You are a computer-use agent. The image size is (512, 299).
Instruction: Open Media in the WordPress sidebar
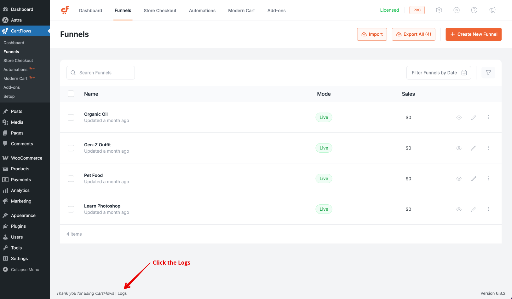click(x=25, y=122)
